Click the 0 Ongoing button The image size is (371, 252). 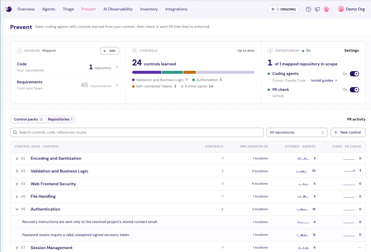coord(284,9)
